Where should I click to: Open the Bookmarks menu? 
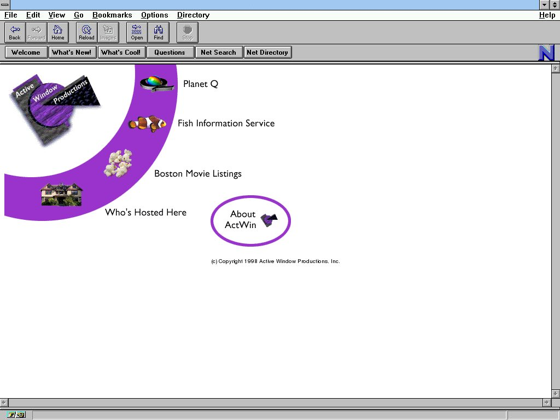coord(112,15)
